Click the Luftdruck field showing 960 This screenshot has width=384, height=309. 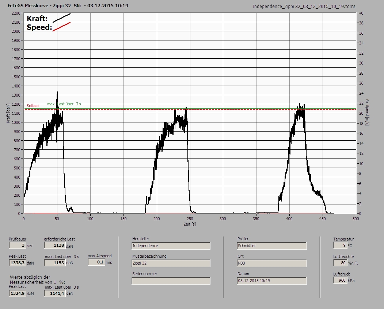(340, 280)
